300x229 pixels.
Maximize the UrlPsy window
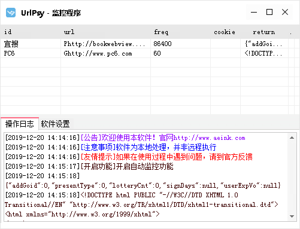tap(269, 13)
